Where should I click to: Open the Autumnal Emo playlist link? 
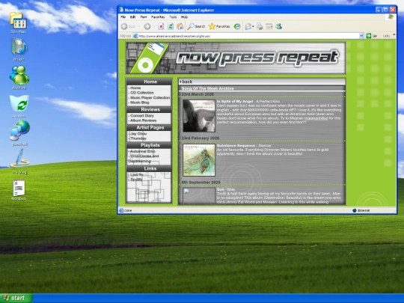click(x=142, y=151)
